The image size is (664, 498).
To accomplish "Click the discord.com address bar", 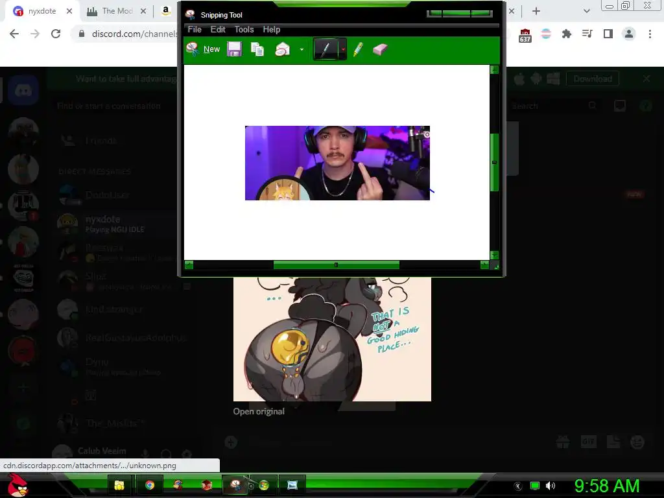I will 135,34.
